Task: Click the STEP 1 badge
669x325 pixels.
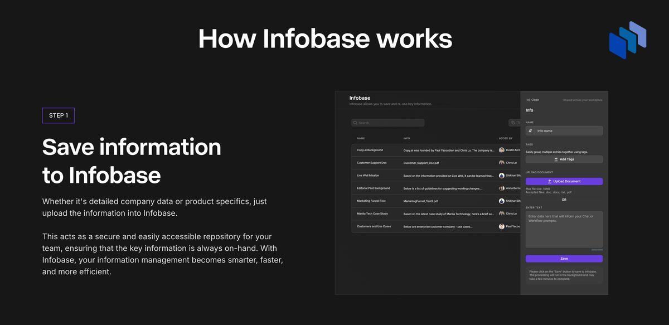Action: 59,115
